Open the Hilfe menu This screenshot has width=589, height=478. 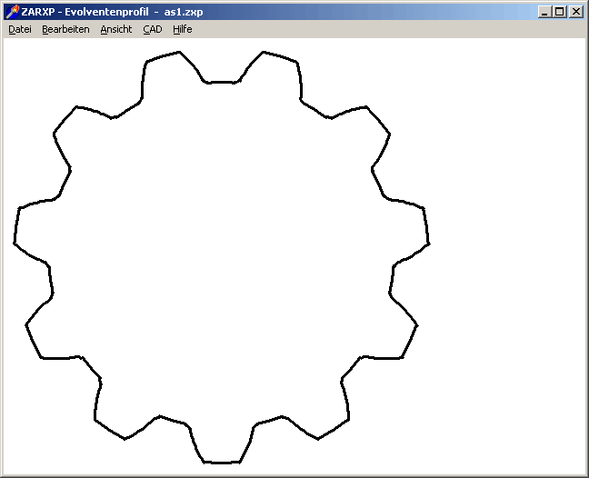click(183, 29)
